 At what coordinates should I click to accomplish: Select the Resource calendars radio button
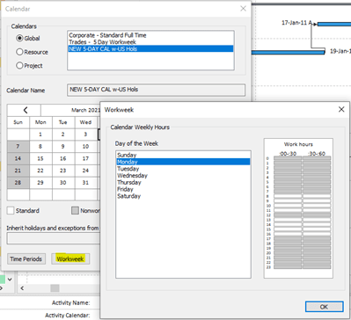tap(19, 52)
